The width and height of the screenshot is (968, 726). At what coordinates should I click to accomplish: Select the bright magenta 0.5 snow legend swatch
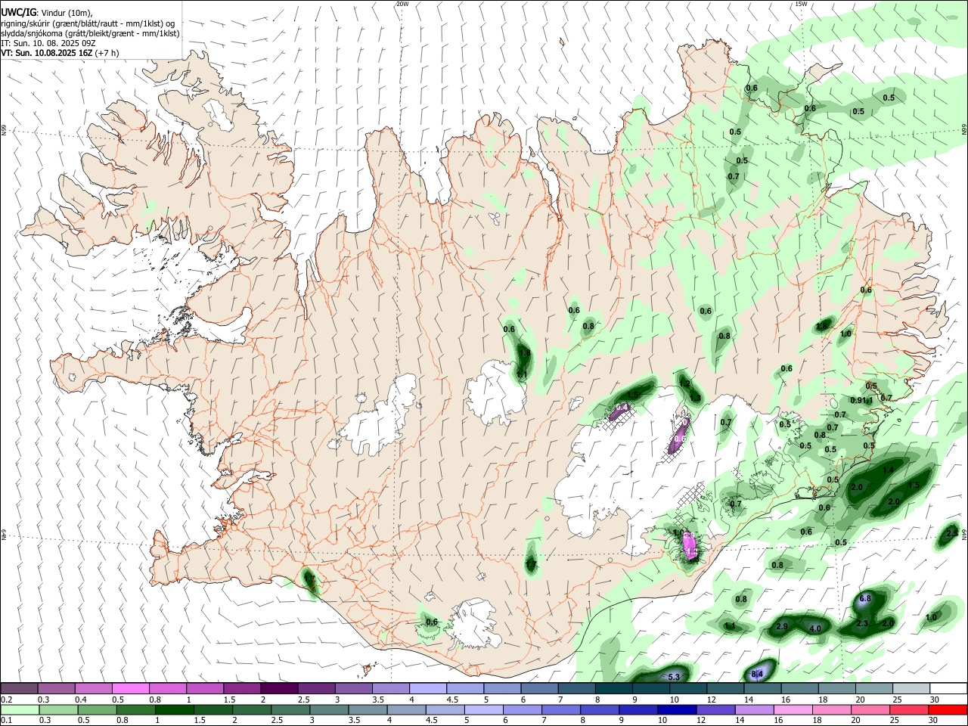(x=130, y=688)
